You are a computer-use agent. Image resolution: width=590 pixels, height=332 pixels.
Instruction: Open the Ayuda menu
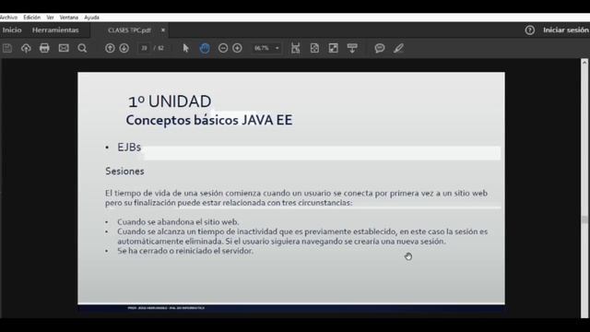coord(91,18)
